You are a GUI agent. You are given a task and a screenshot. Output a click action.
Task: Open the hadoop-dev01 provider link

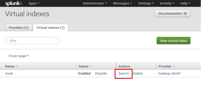170,73
